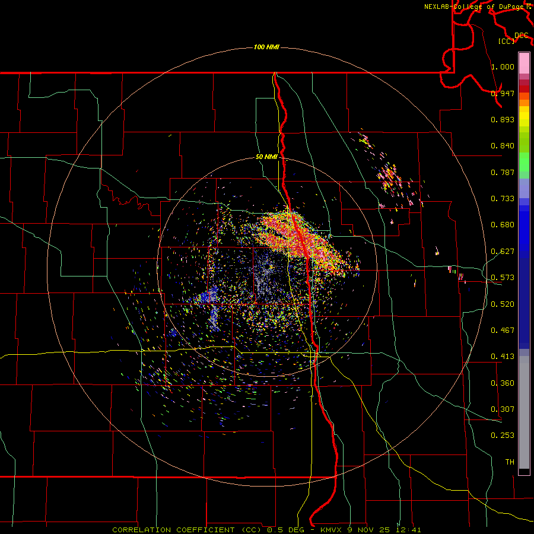
Task: Select the 0.947 color scale value
Action: pyautogui.click(x=503, y=93)
